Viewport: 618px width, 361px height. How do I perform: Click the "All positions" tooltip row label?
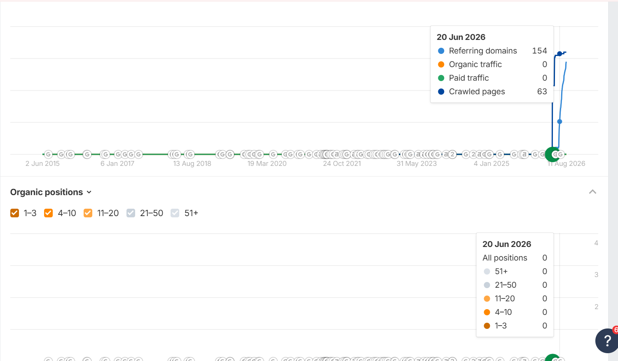click(505, 258)
